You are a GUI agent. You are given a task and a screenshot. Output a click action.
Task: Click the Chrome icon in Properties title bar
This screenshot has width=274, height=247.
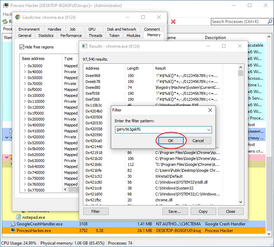pyautogui.click(x=18, y=17)
